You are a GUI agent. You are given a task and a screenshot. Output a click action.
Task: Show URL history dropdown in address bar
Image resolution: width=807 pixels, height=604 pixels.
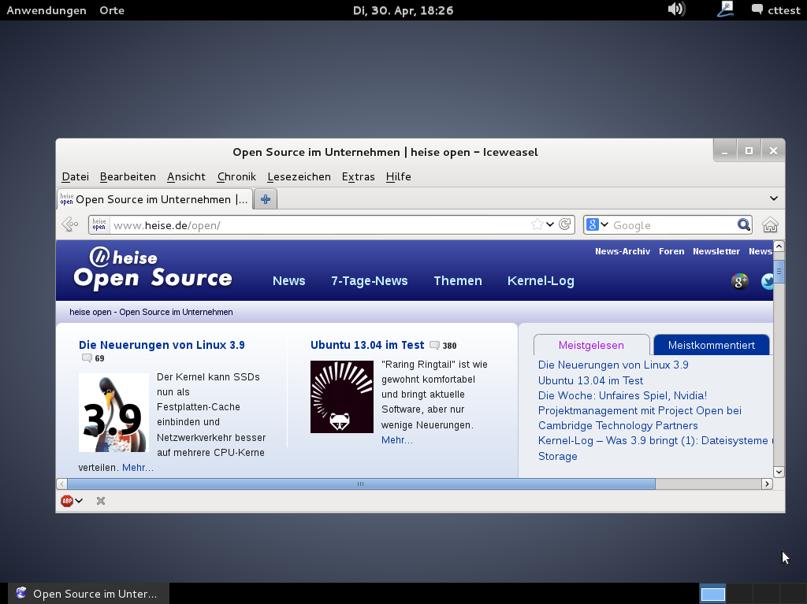[551, 224]
